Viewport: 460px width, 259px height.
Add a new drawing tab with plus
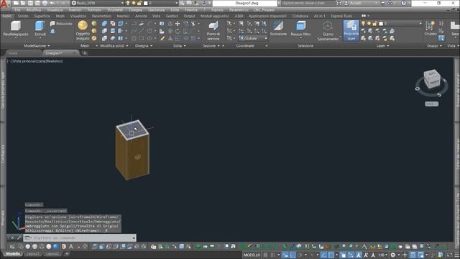point(85,53)
